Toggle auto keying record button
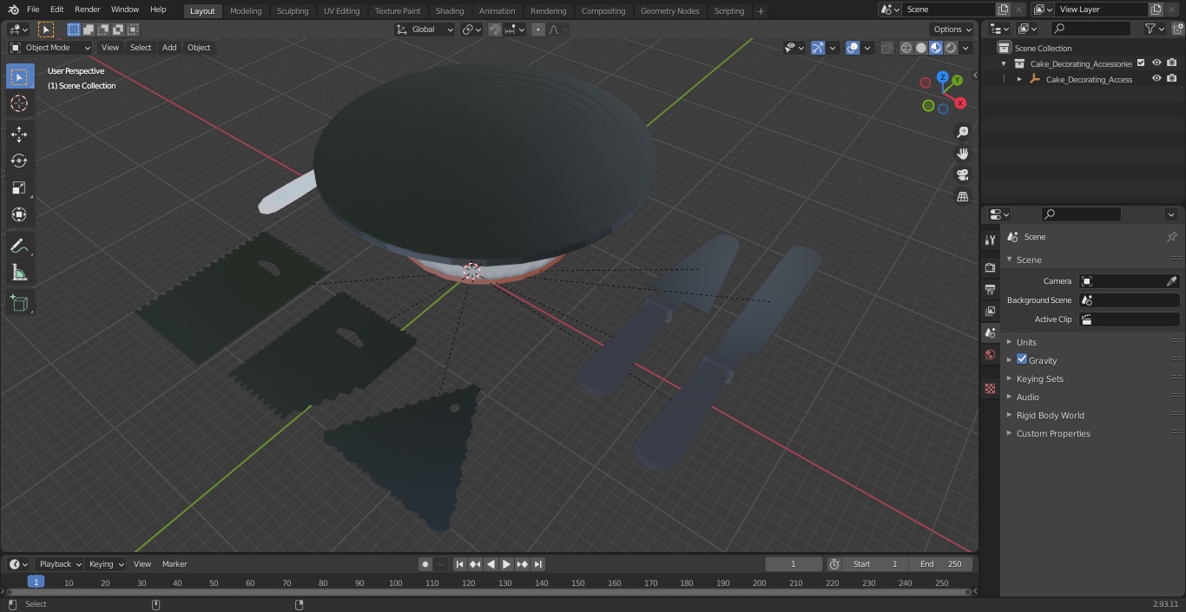Viewport: 1186px width, 612px height. coord(425,564)
